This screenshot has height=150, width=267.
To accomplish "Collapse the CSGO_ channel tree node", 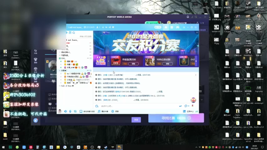I will coord(60,58).
